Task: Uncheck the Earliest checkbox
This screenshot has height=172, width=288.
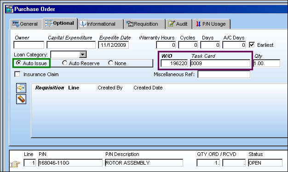Action: click(252, 44)
